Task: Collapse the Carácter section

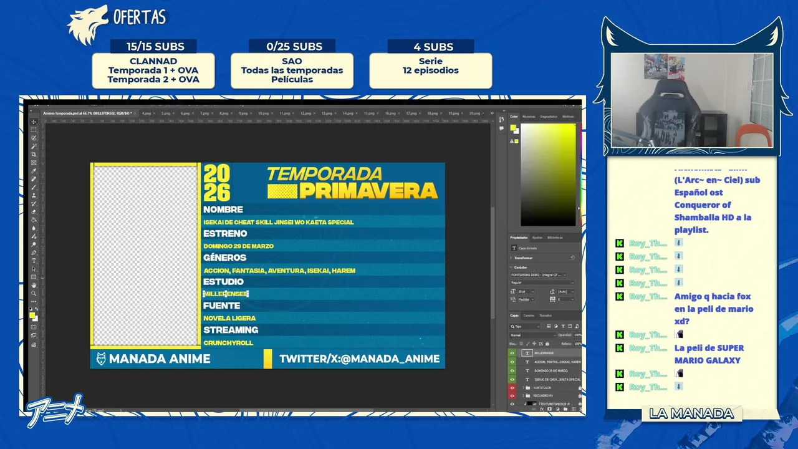Action: 511,268
